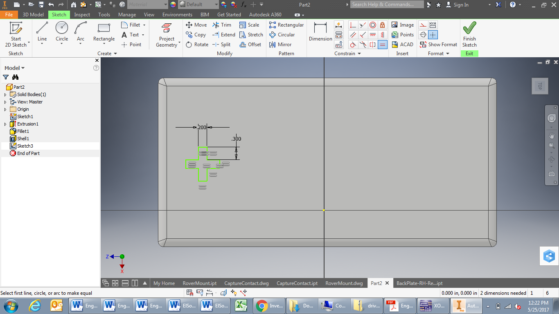Open the Model browser dropdown
The width and height of the screenshot is (559, 314).
[x=15, y=68]
